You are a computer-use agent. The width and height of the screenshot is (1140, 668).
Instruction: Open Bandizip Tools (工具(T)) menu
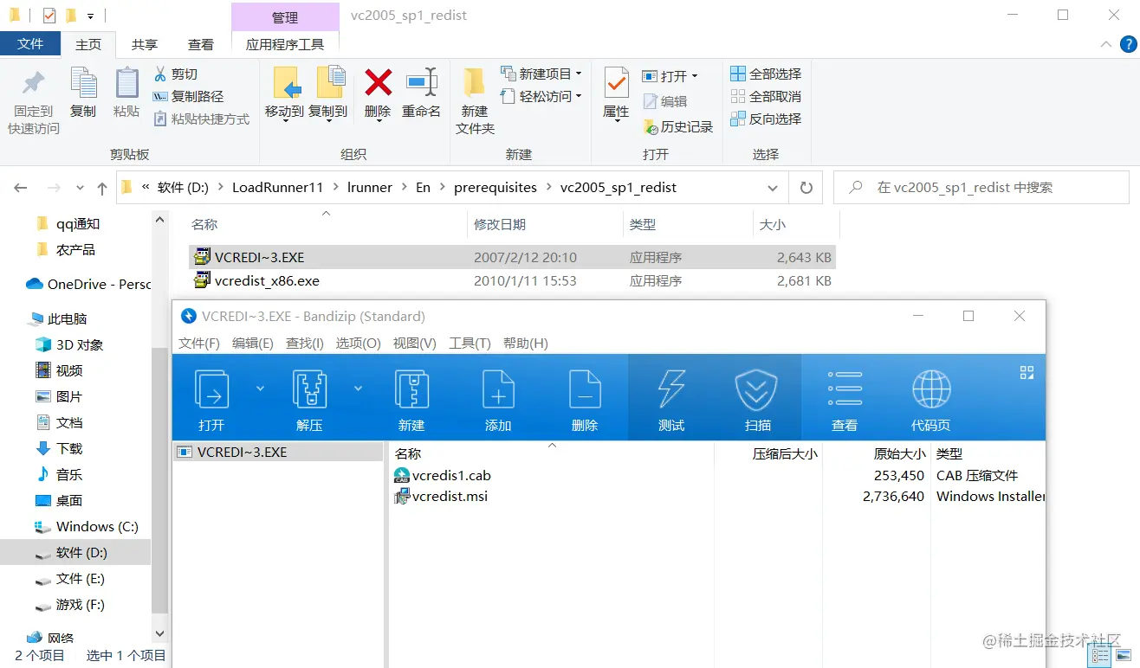click(x=470, y=344)
